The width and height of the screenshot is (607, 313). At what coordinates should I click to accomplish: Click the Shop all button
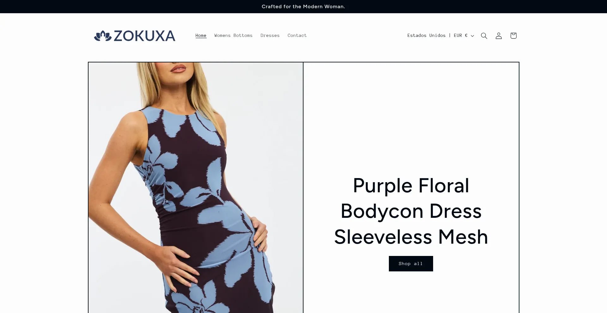pos(411,264)
